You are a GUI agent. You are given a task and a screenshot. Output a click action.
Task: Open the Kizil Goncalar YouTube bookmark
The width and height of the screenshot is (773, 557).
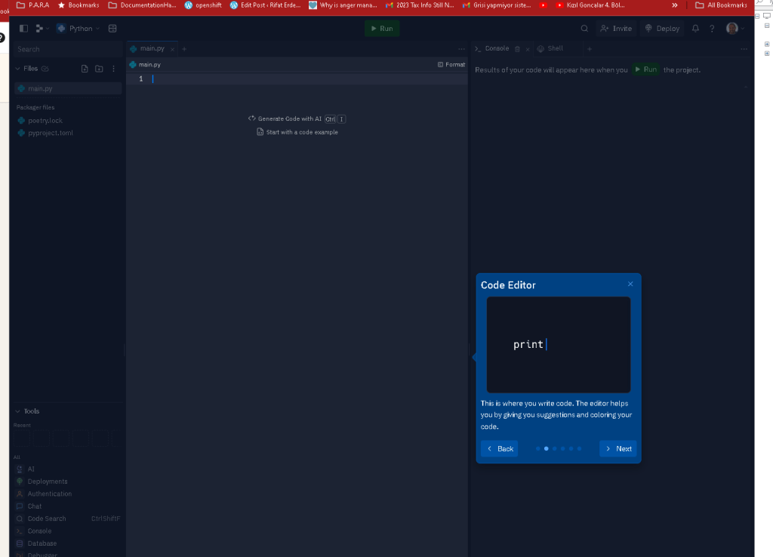coord(590,5)
